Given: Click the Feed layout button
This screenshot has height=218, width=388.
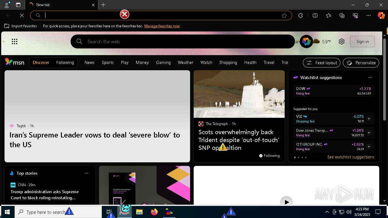Looking at the screenshot, I should click(322, 63).
